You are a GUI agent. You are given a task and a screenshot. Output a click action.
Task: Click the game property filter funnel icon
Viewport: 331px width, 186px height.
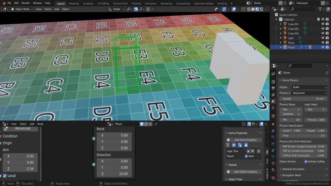pyautogui.click(x=228, y=145)
